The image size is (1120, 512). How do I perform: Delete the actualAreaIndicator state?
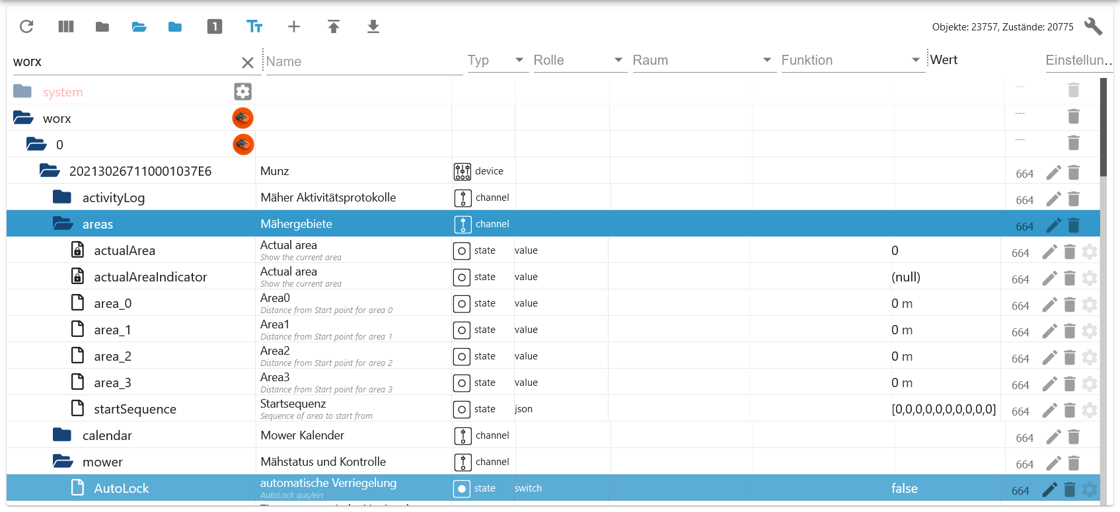tap(1070, 278)
